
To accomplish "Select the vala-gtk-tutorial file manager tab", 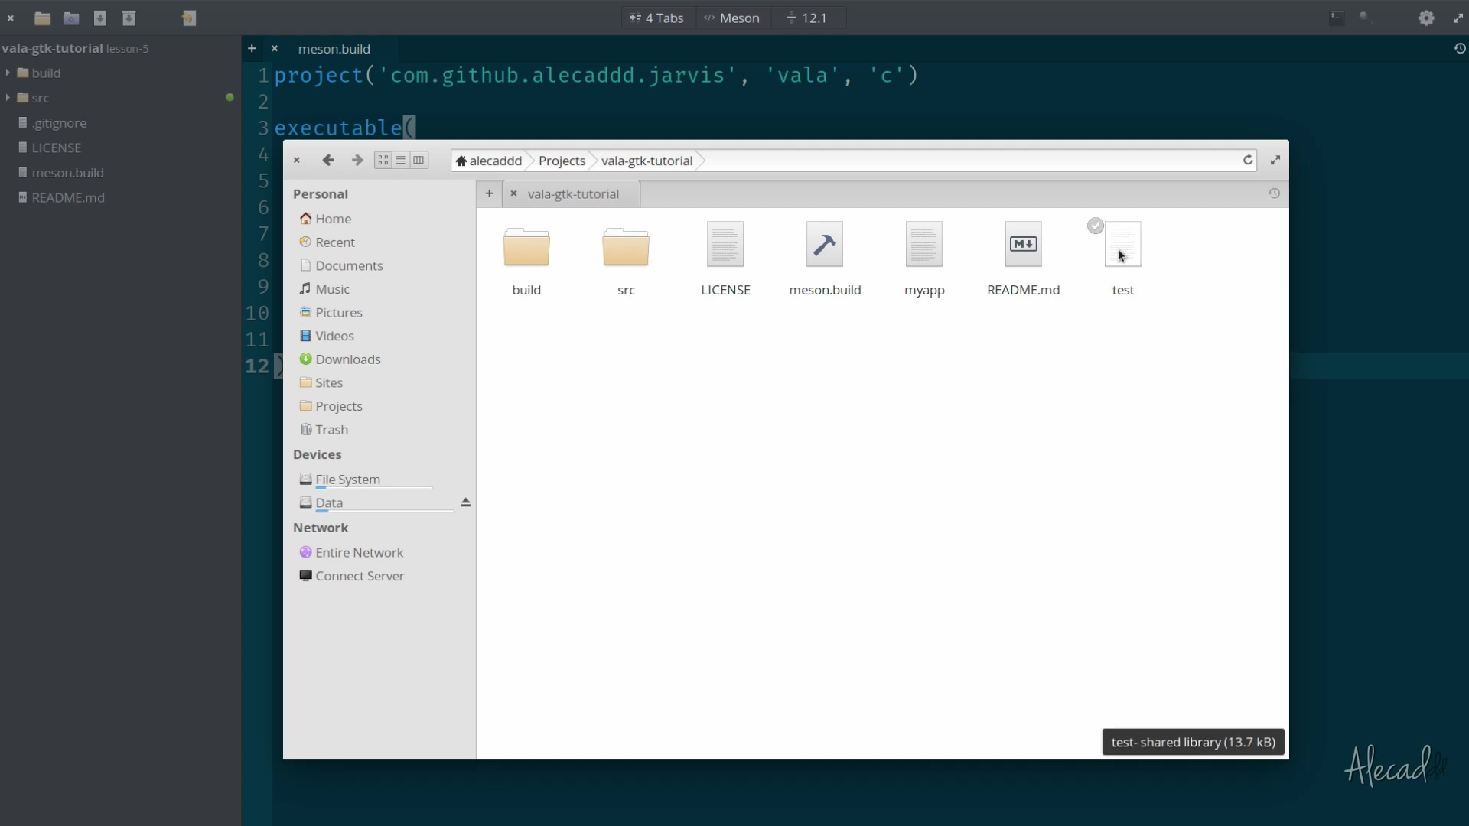I will coord(573,193).
